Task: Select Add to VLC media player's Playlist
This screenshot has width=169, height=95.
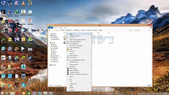Action: click(x=79, y=40)
